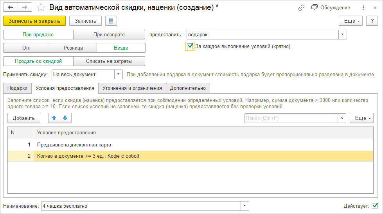Clear the search field with the X icon
383x214 pixels.
(342, 118)
